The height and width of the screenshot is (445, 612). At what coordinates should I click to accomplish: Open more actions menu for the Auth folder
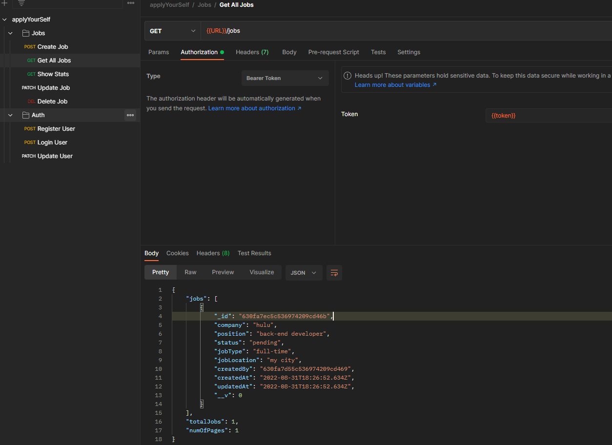[x=130, y=115]
